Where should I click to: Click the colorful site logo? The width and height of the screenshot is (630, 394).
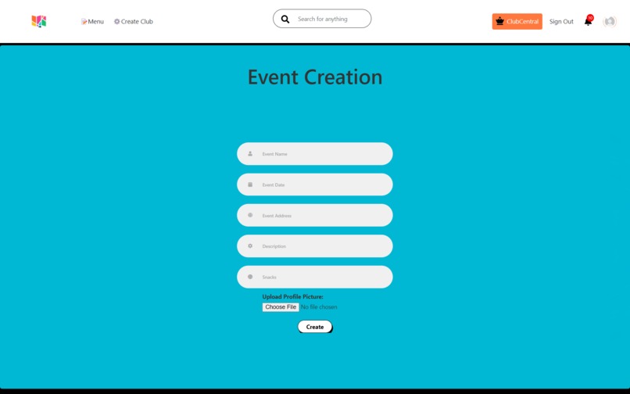(39, 21)
